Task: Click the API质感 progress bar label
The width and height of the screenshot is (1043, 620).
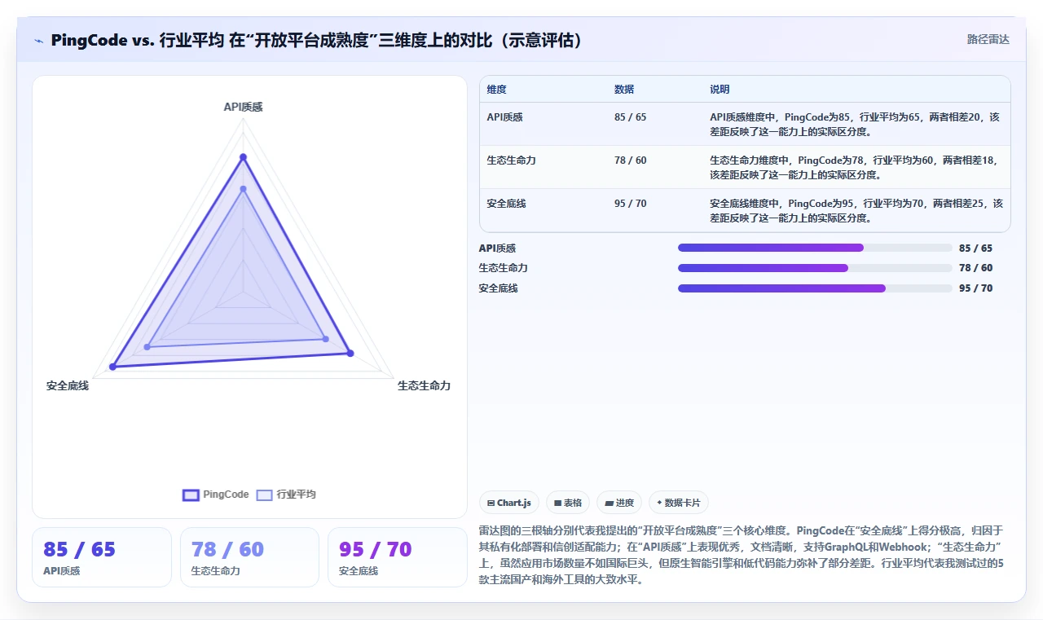Action: coord(497,248)
